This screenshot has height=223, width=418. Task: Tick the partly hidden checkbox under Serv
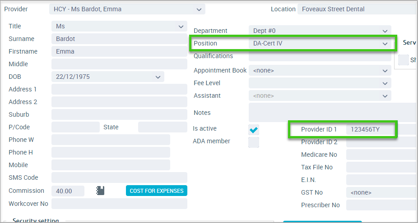(404, 60)
